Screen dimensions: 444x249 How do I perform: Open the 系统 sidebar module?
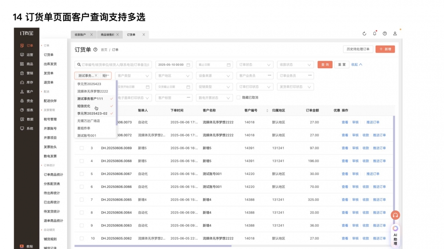tap(27, 128)
